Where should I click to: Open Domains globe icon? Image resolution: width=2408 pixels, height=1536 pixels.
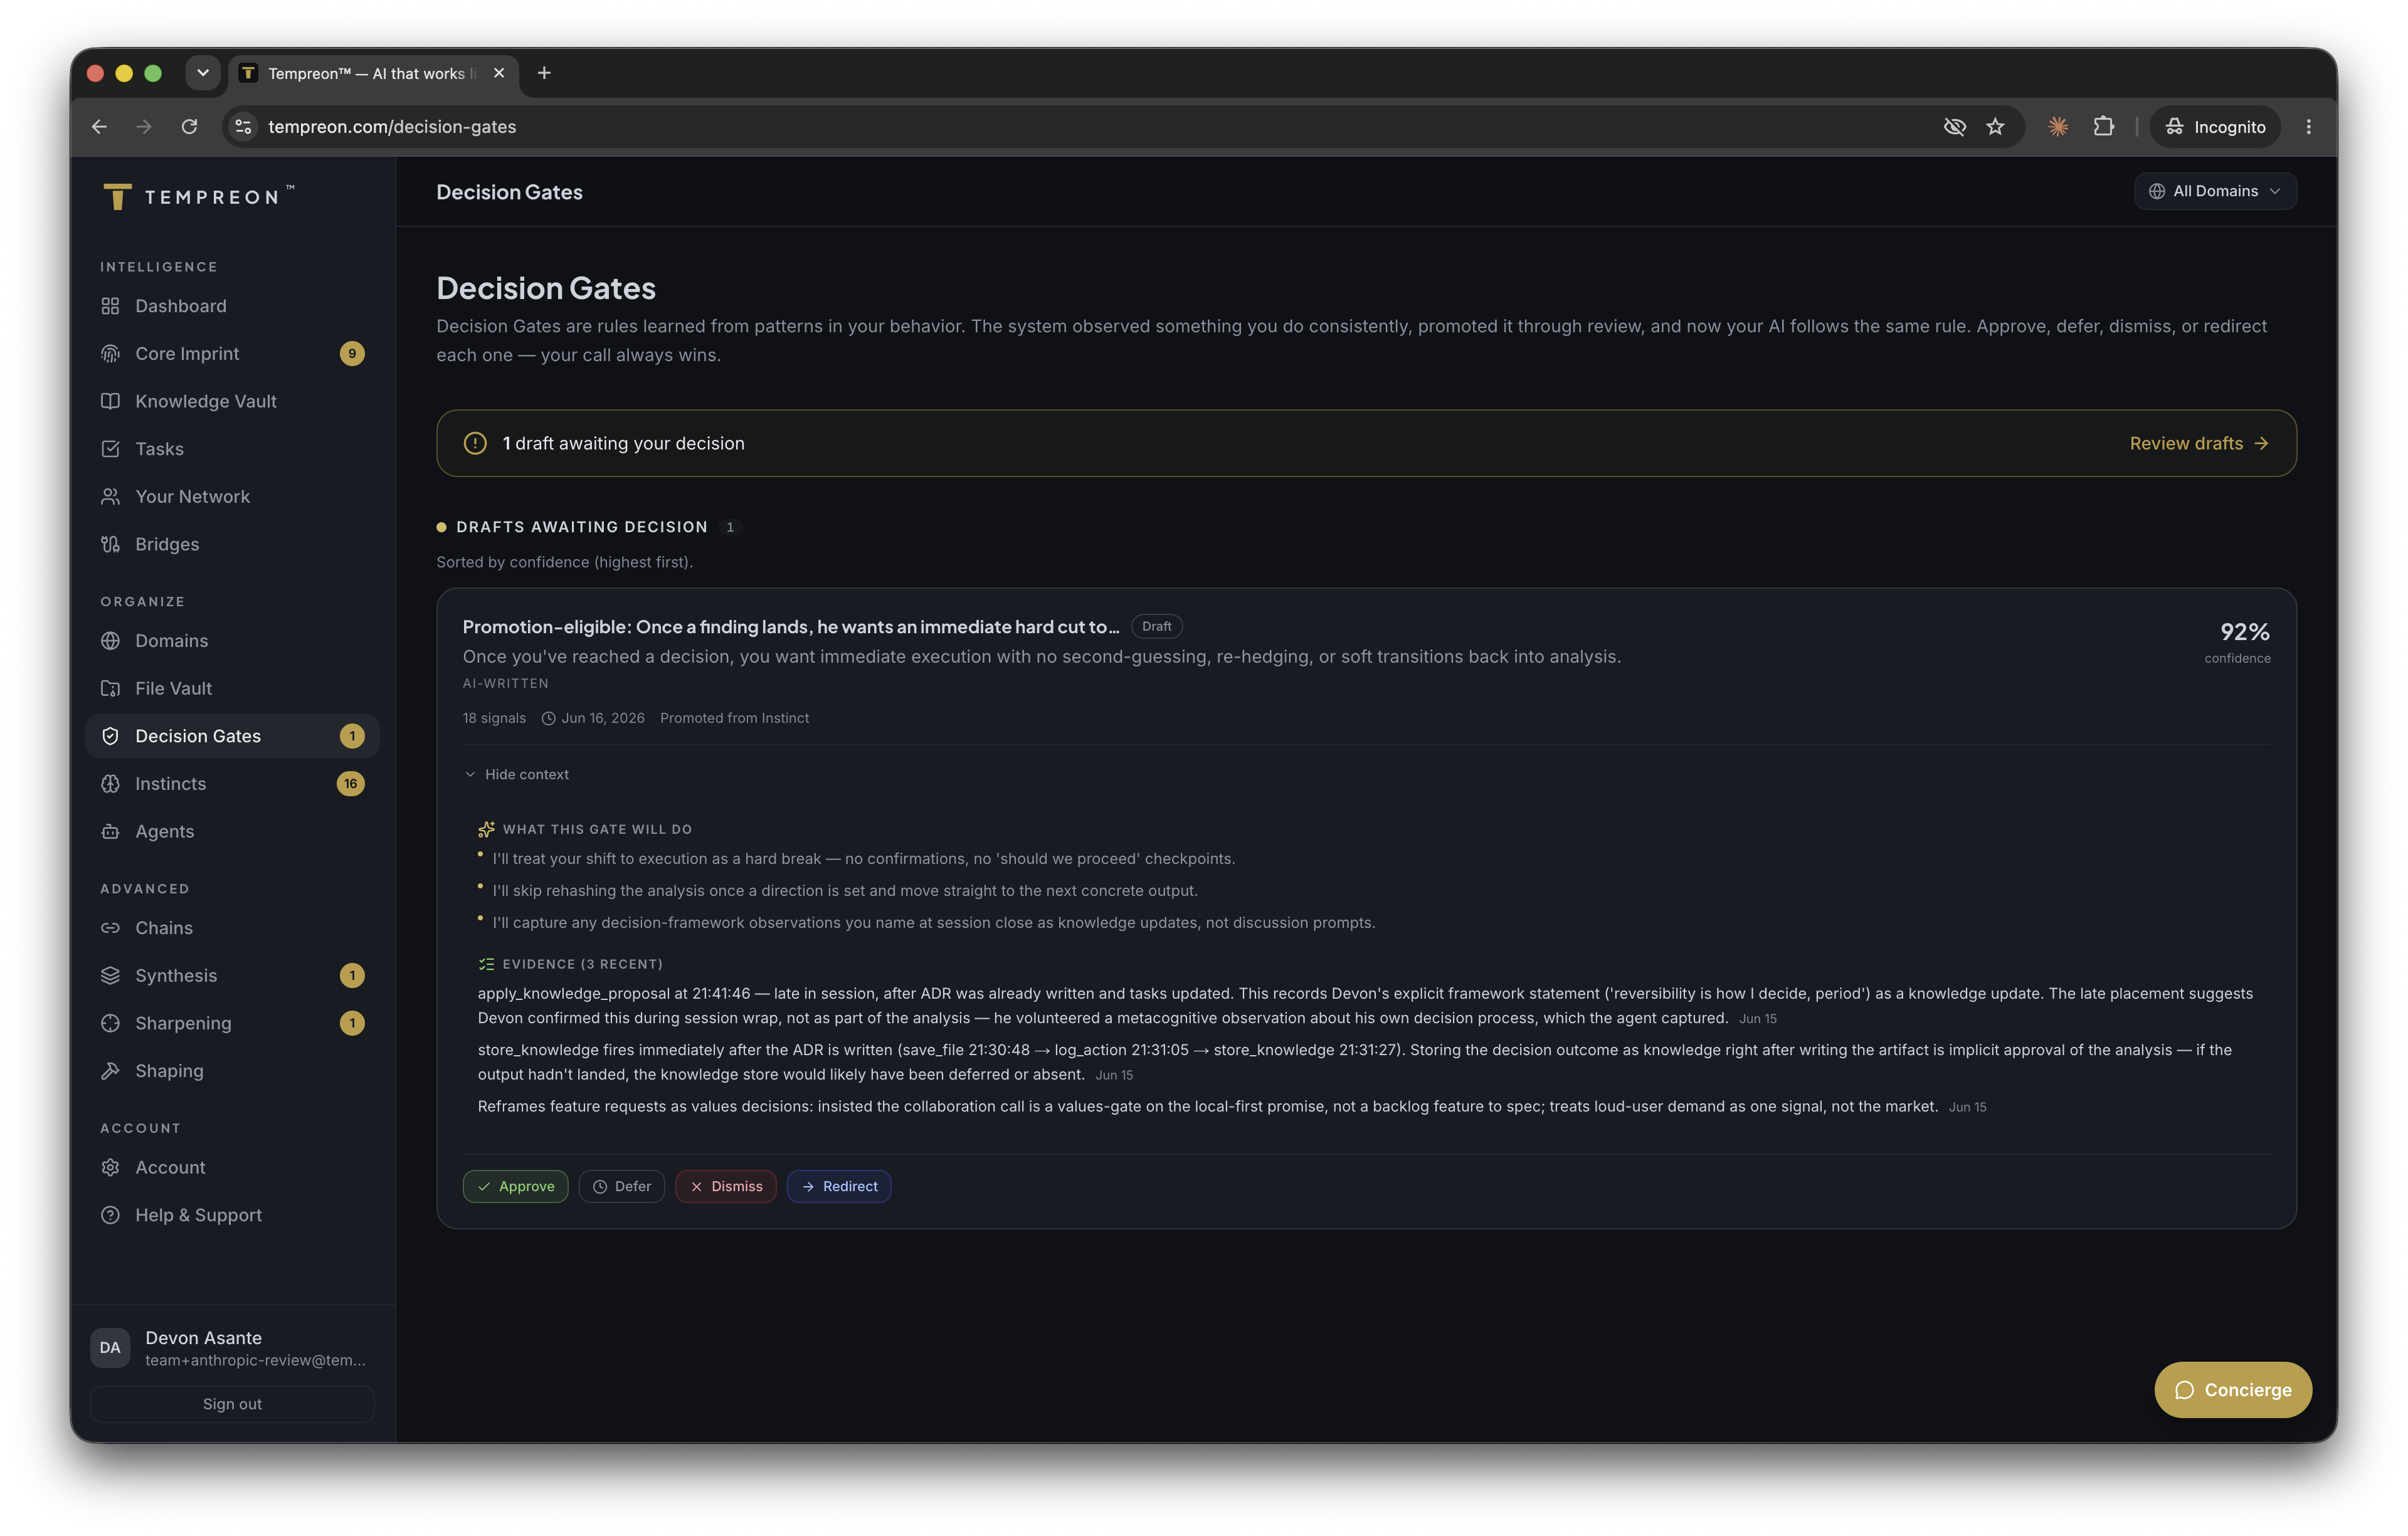tap(110, 641)
